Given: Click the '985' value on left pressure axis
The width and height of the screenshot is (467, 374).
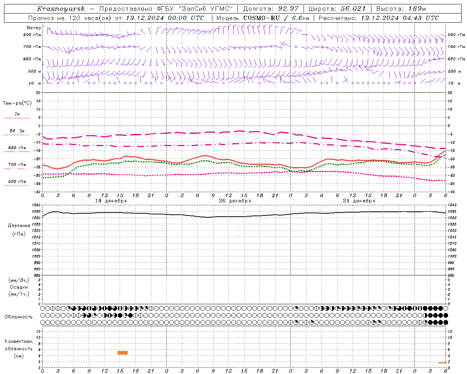Looking at the screenshot, I should point(37,275).
